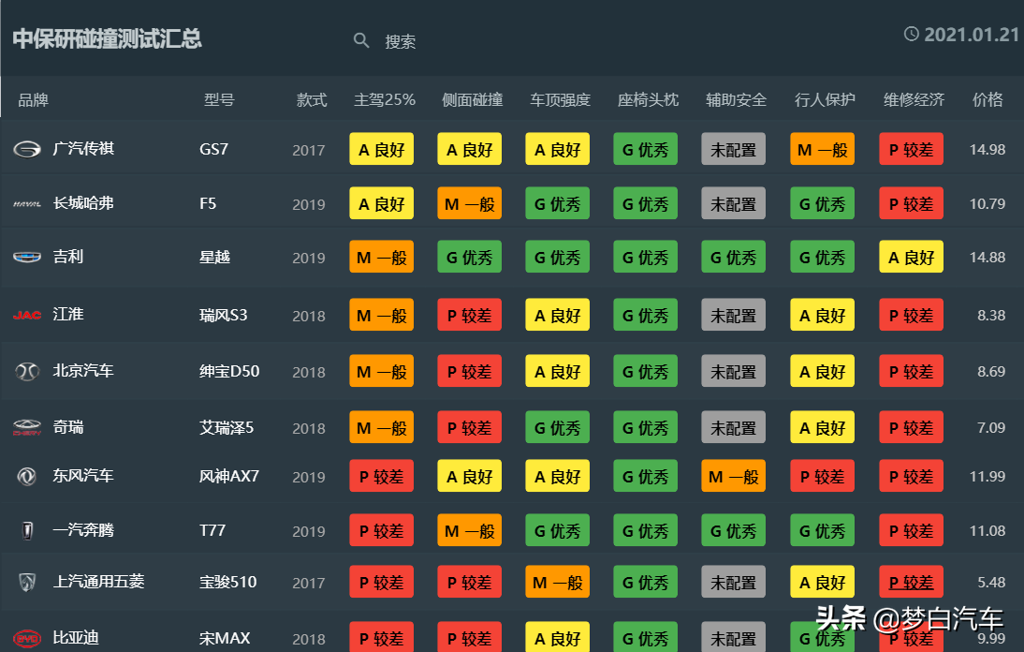The height and width of the screenshot is (652, 1024).
Task: Click 绅宝D50's 主驾25% 'M 一般' badge
Action: point(381,372)
